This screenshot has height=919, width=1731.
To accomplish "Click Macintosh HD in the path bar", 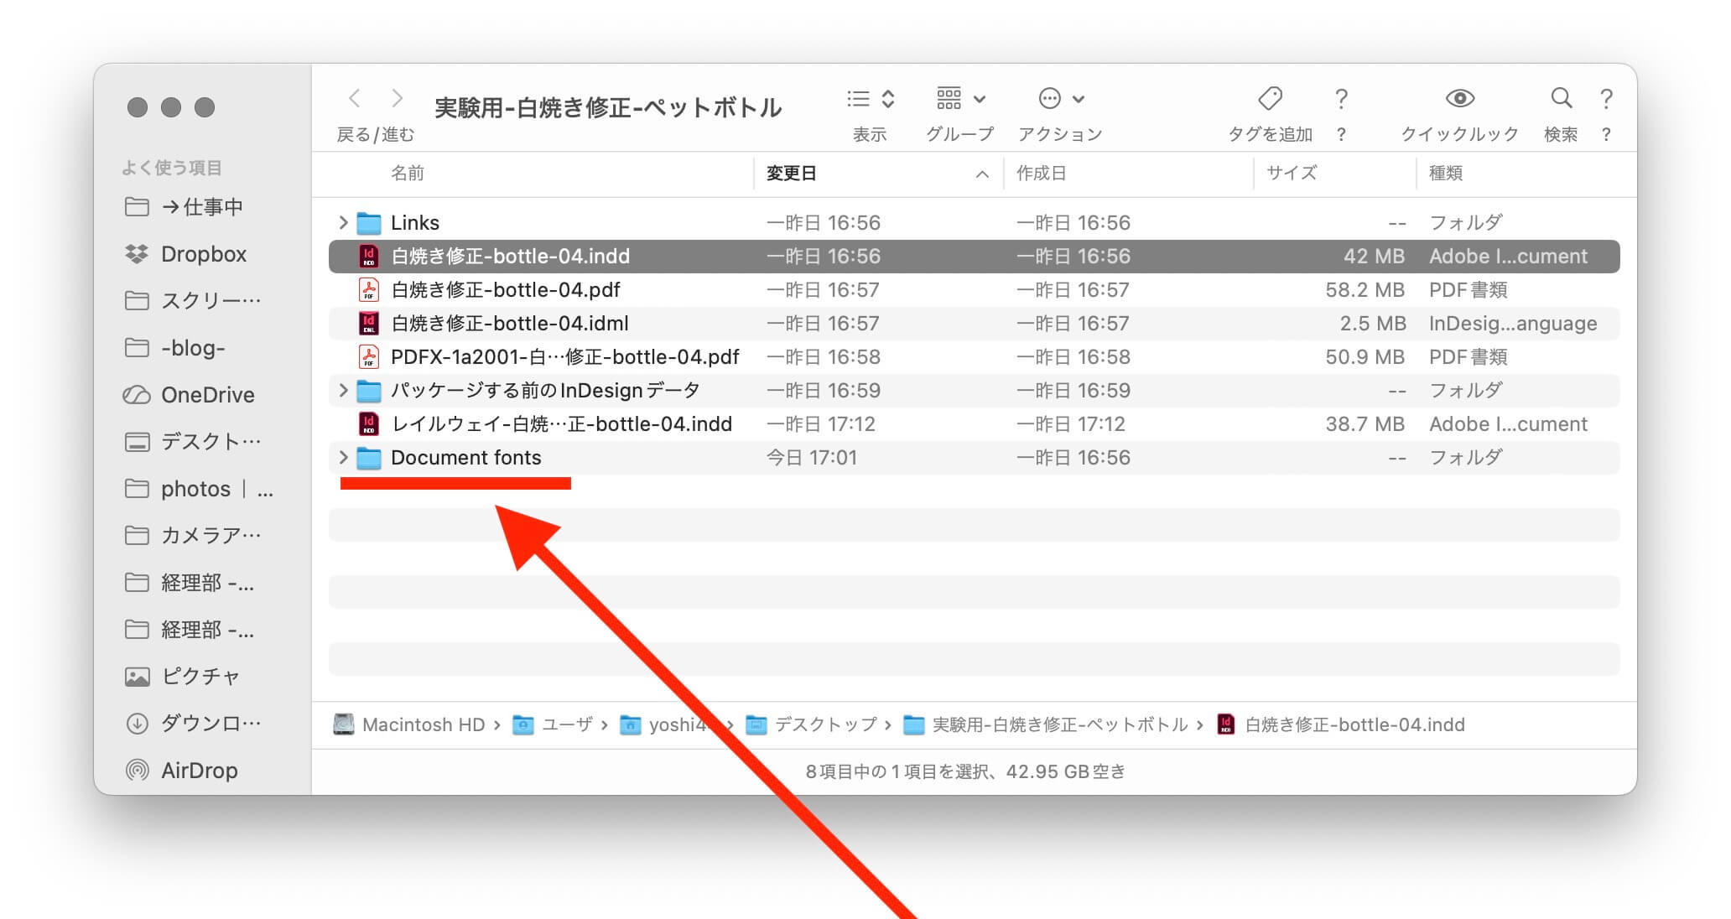I will click(423, 724).
